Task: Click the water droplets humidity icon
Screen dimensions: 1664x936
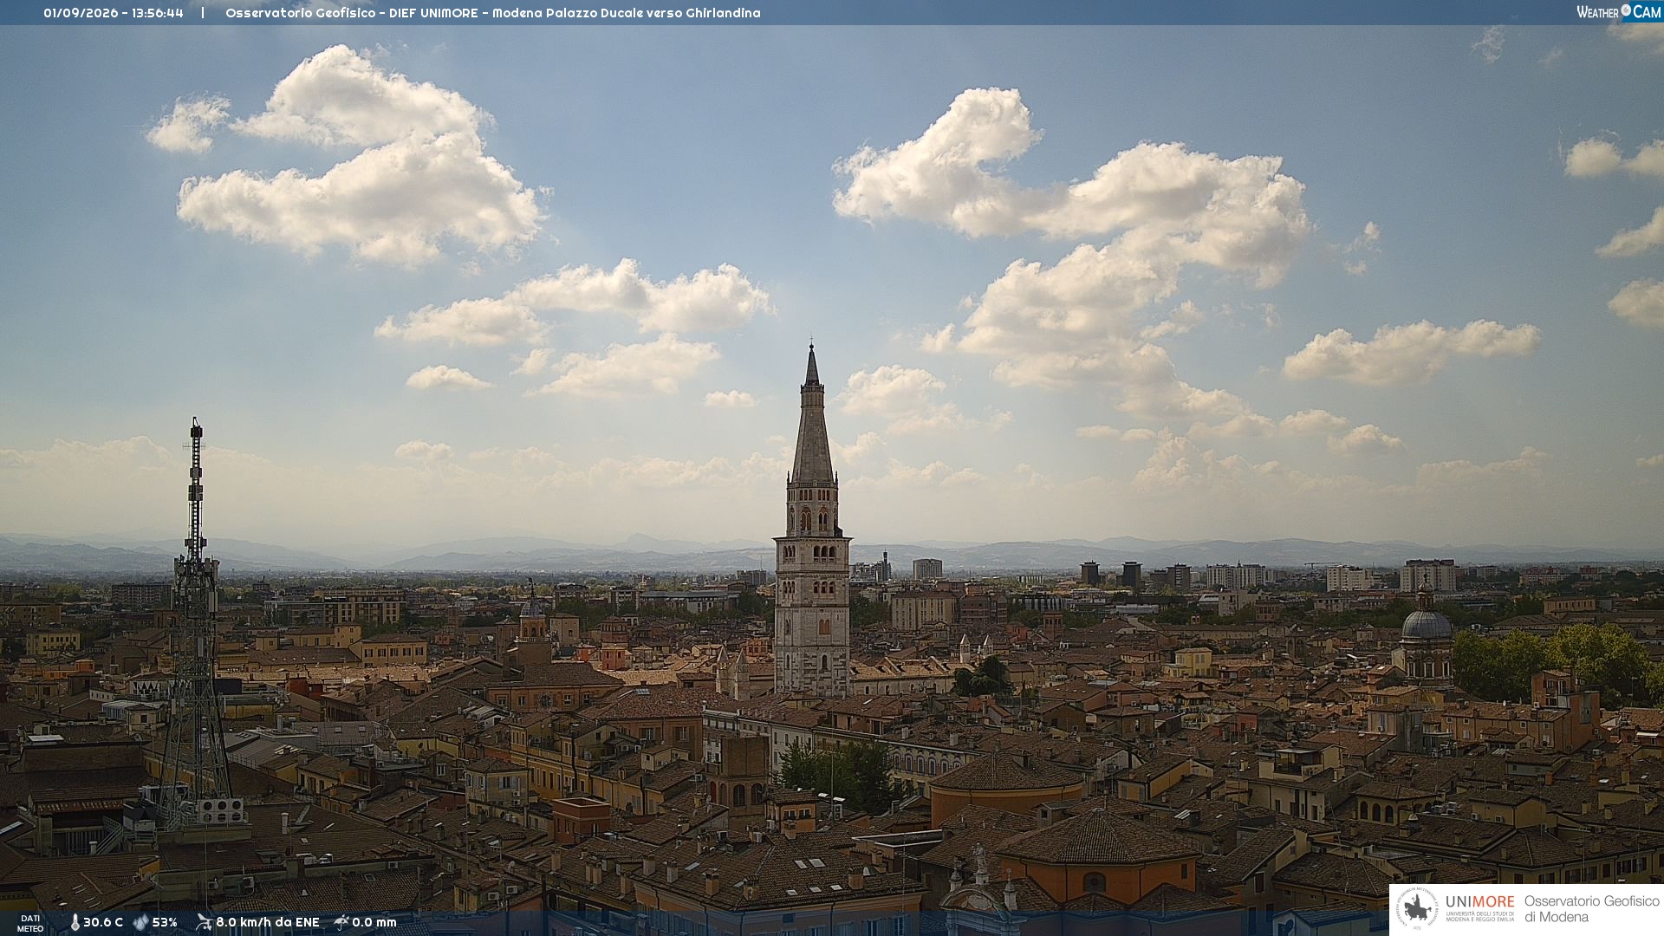Action: (140, 922)
